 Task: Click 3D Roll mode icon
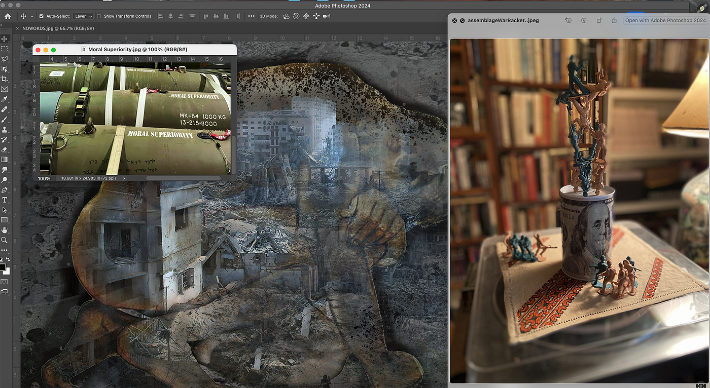coord(296,16)
